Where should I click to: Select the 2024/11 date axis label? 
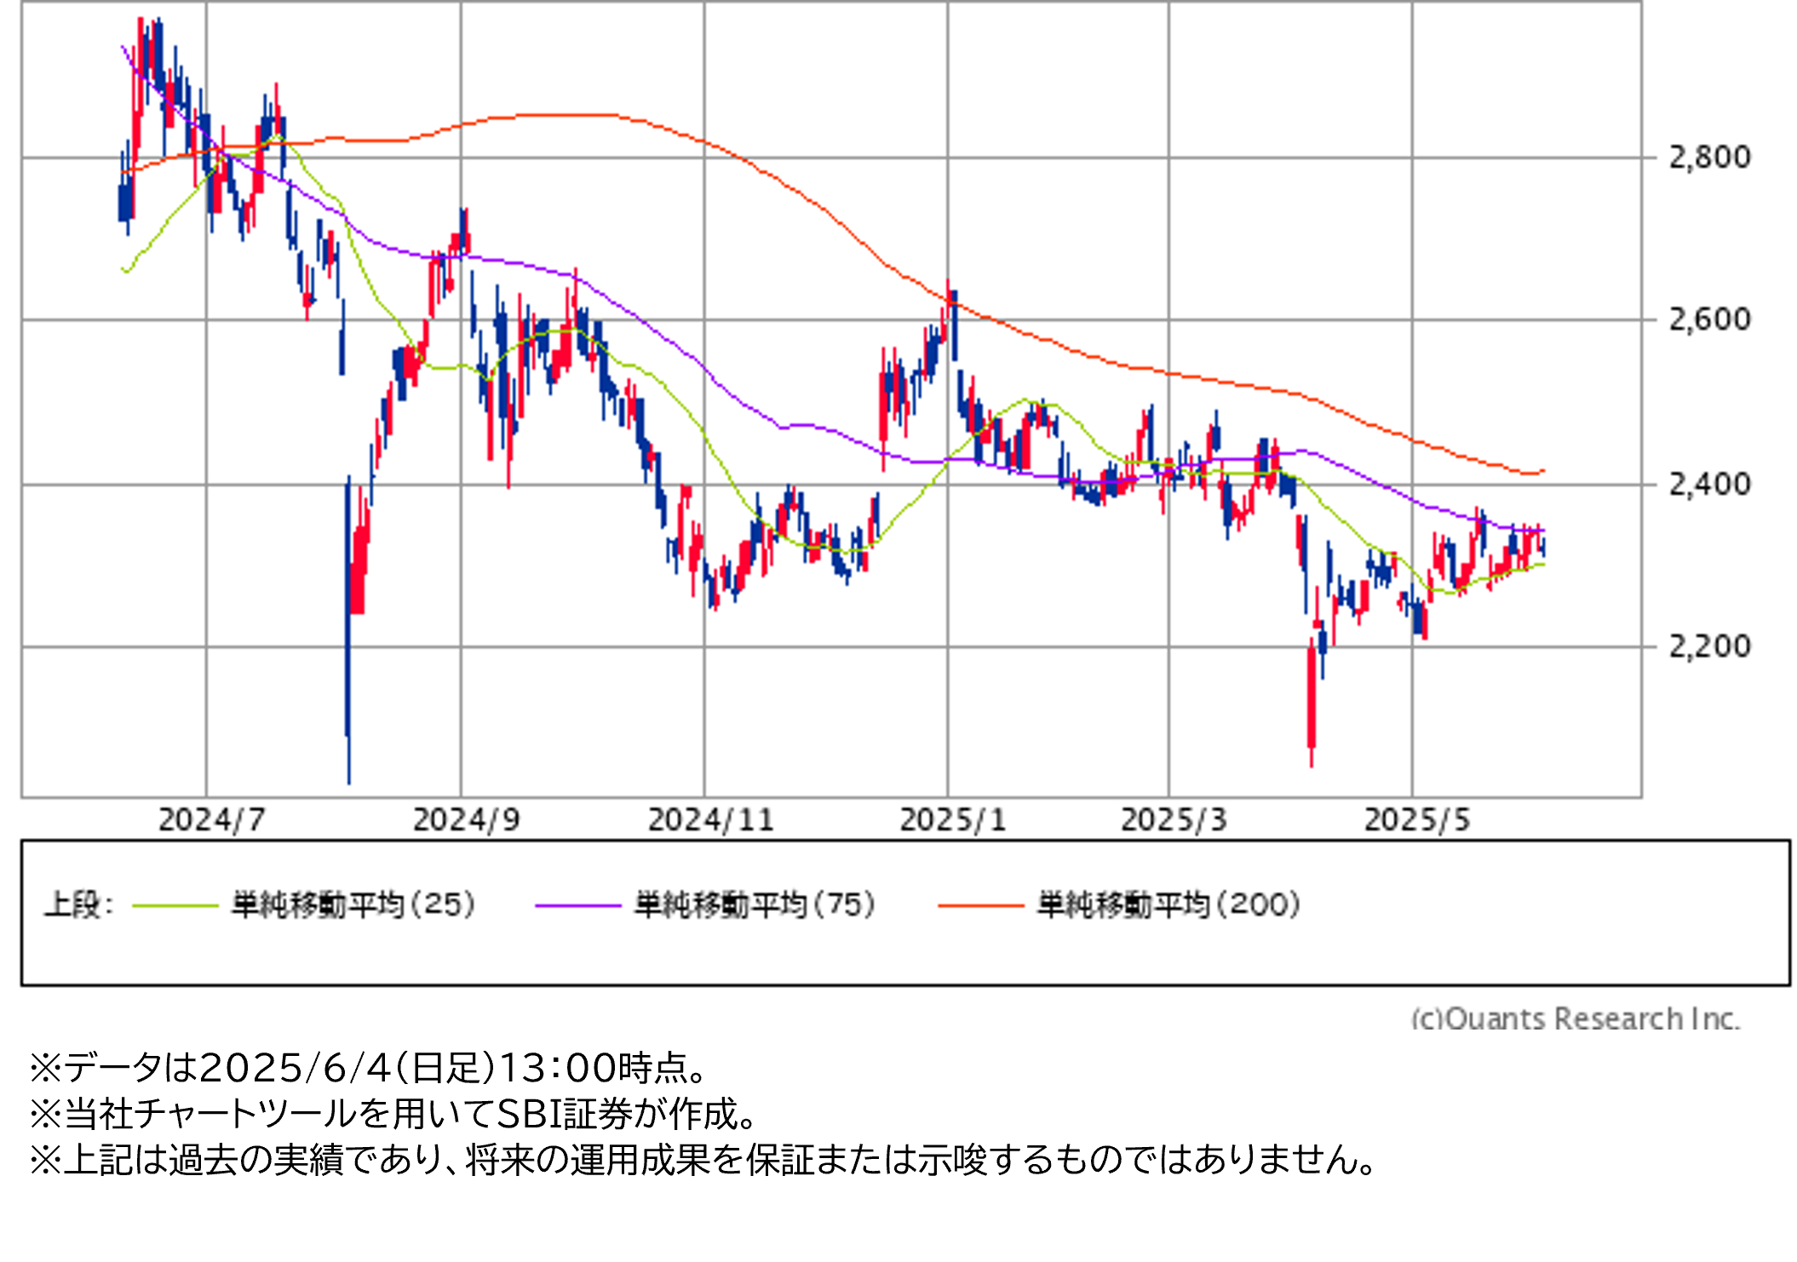pos(710,820)
